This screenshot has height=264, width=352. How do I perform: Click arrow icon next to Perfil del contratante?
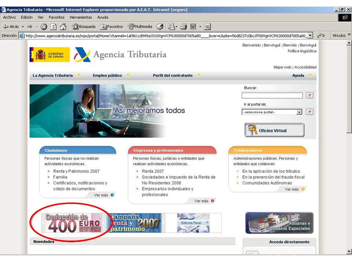[199, 75]
